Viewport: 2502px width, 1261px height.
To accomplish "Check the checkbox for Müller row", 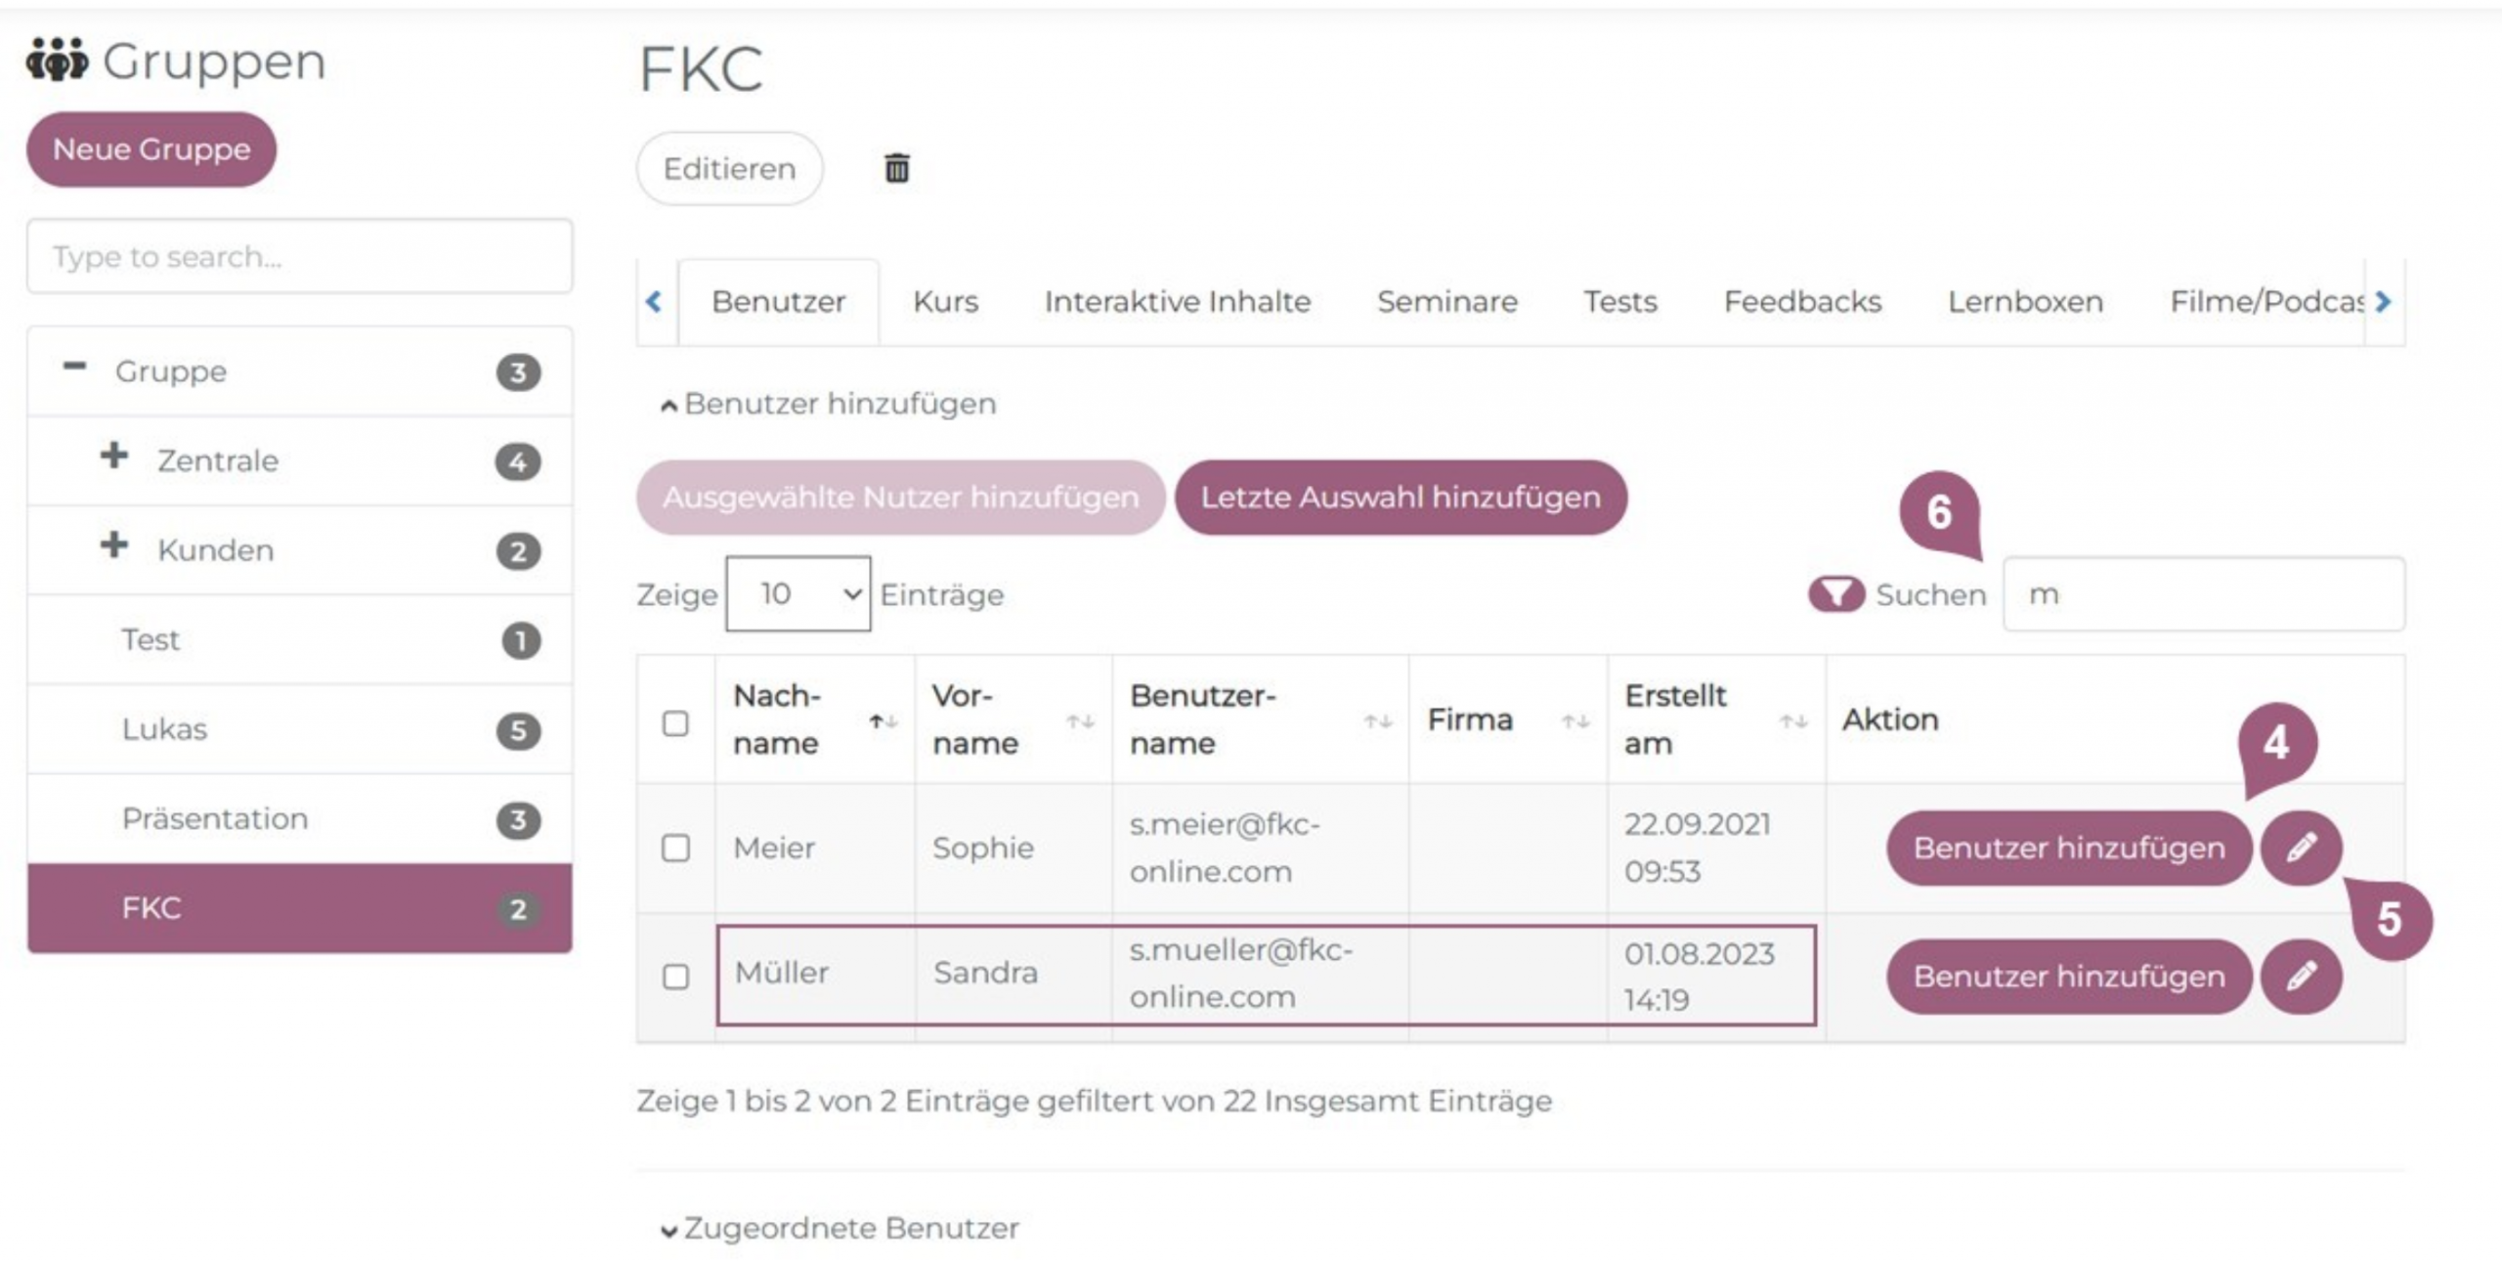I will pyautogui.click(x=675, y=976).
